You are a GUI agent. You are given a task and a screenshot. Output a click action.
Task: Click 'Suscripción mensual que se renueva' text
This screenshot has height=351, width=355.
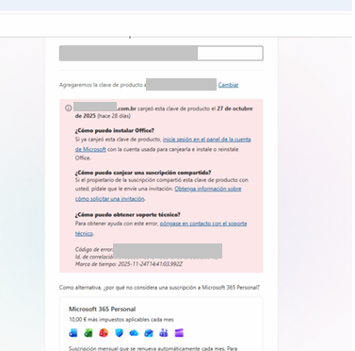153,348
